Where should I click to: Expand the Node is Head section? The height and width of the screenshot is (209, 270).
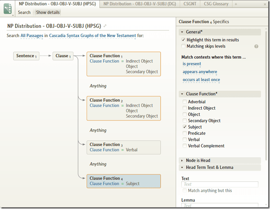182,161
